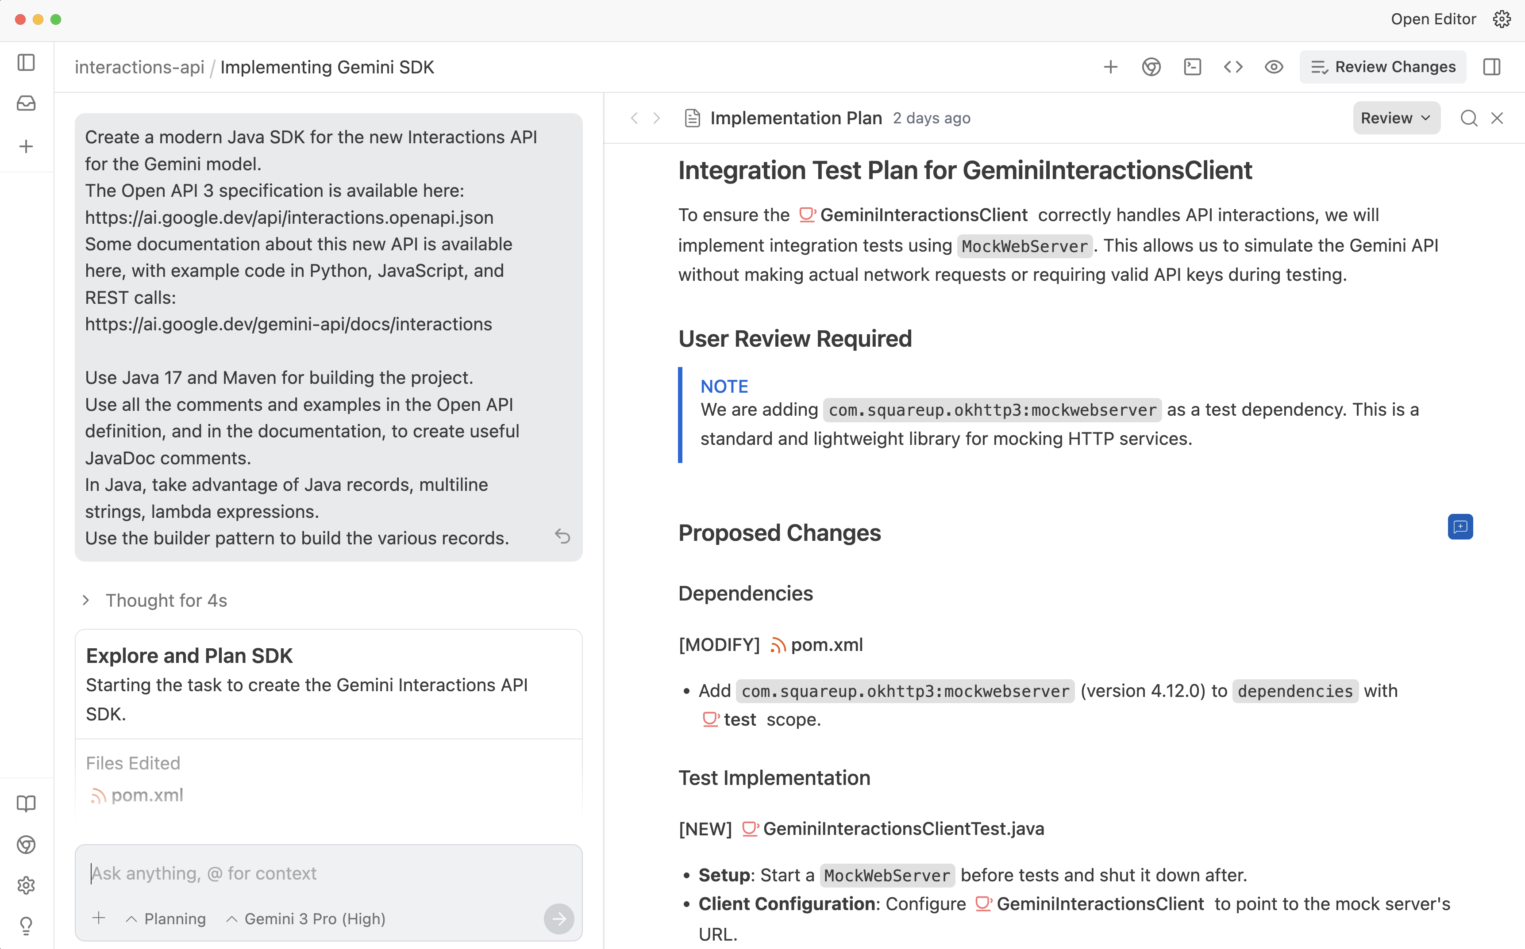Click the Review Changes button
The image size is (1525, 949).
coord(1383,67)
